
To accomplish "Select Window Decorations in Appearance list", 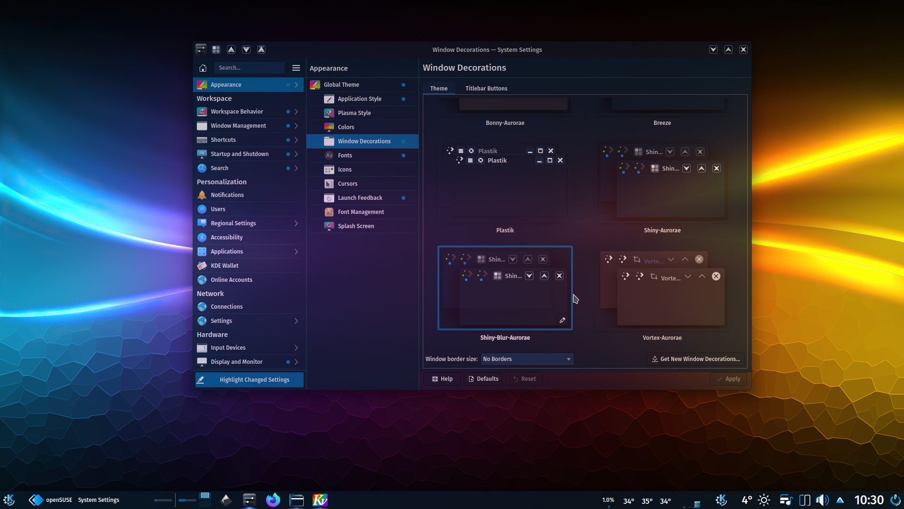I will [x=363, y=141].
